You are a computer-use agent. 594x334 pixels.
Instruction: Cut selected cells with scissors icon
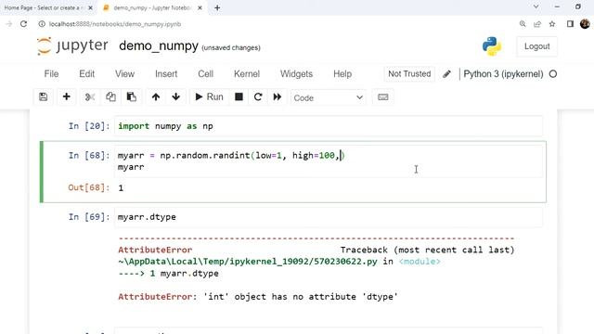coord(90,96)
